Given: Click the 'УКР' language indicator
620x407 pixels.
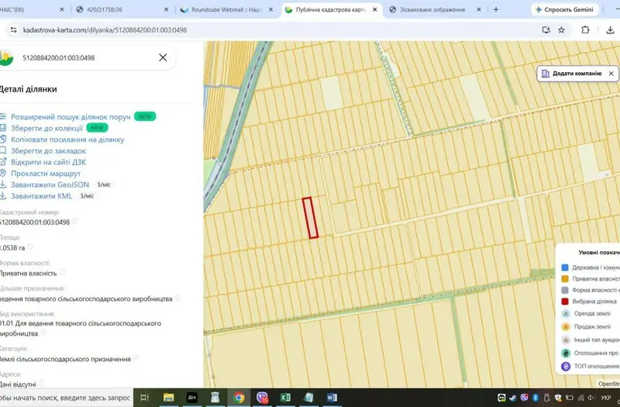Looking at the screenshot, I should (606, 398).
